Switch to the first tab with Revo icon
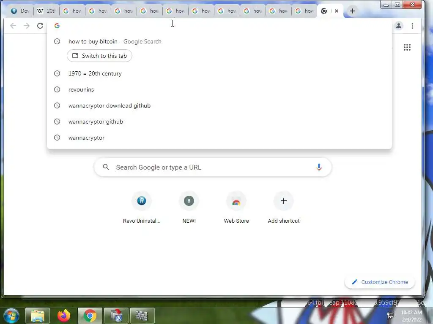Viewport: 433px width, 324px height. pos(20,11)
